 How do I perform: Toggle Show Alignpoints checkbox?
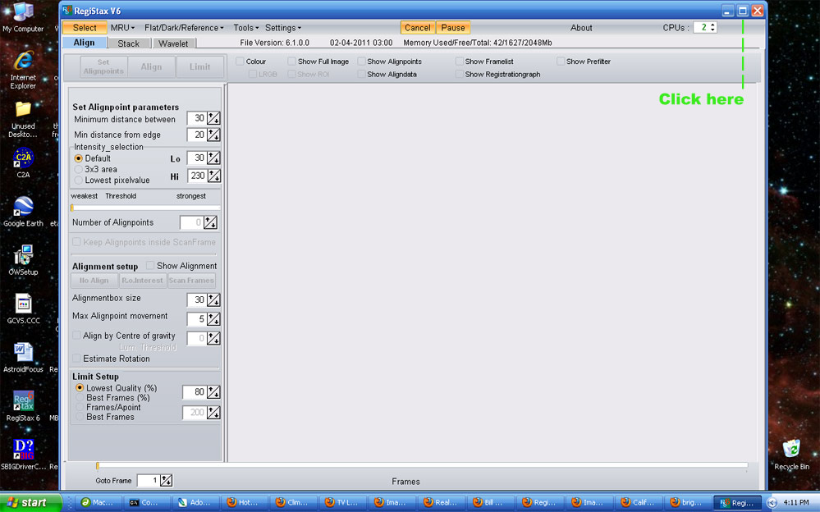pos(361,62)
